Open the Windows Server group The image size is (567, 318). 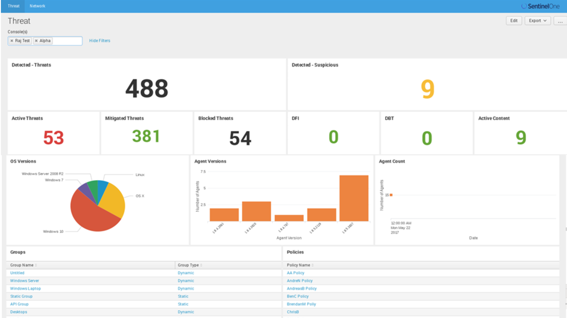coord(25,281)
